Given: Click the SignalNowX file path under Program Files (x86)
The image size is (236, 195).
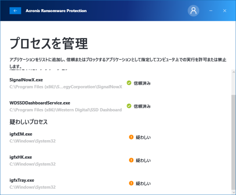Looking at the screenshot, I should coord(66,87).
